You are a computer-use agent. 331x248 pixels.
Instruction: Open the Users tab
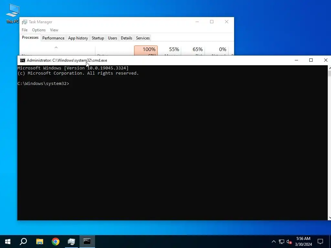112,38
